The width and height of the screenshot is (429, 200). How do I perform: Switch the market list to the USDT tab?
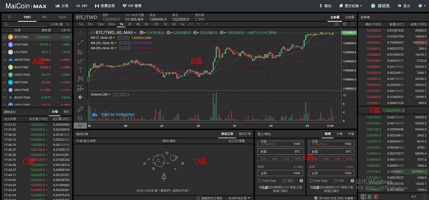point(62,17)
